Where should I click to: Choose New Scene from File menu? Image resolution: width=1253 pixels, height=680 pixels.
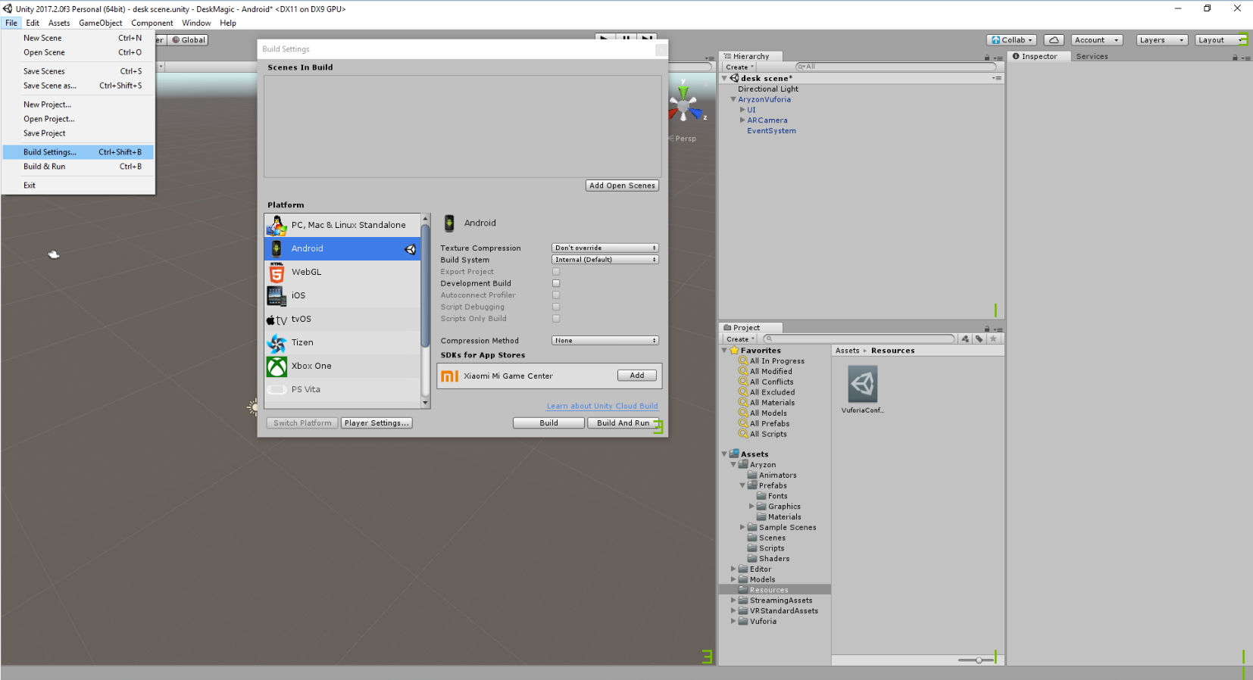click(78, 38)
